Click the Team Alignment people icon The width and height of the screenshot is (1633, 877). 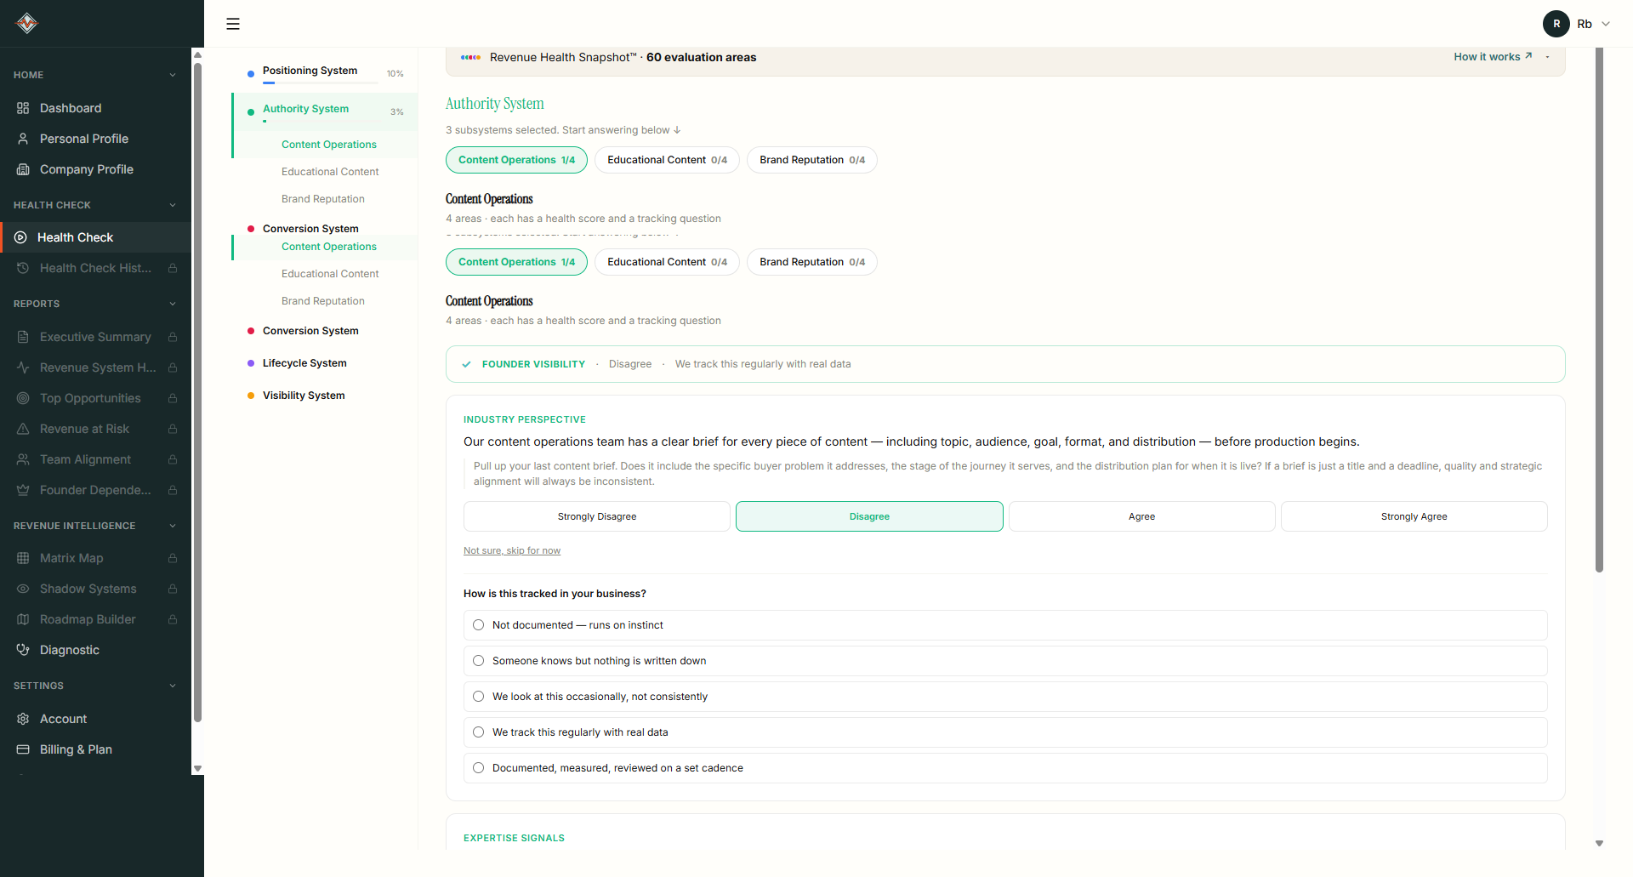[23, 459]
